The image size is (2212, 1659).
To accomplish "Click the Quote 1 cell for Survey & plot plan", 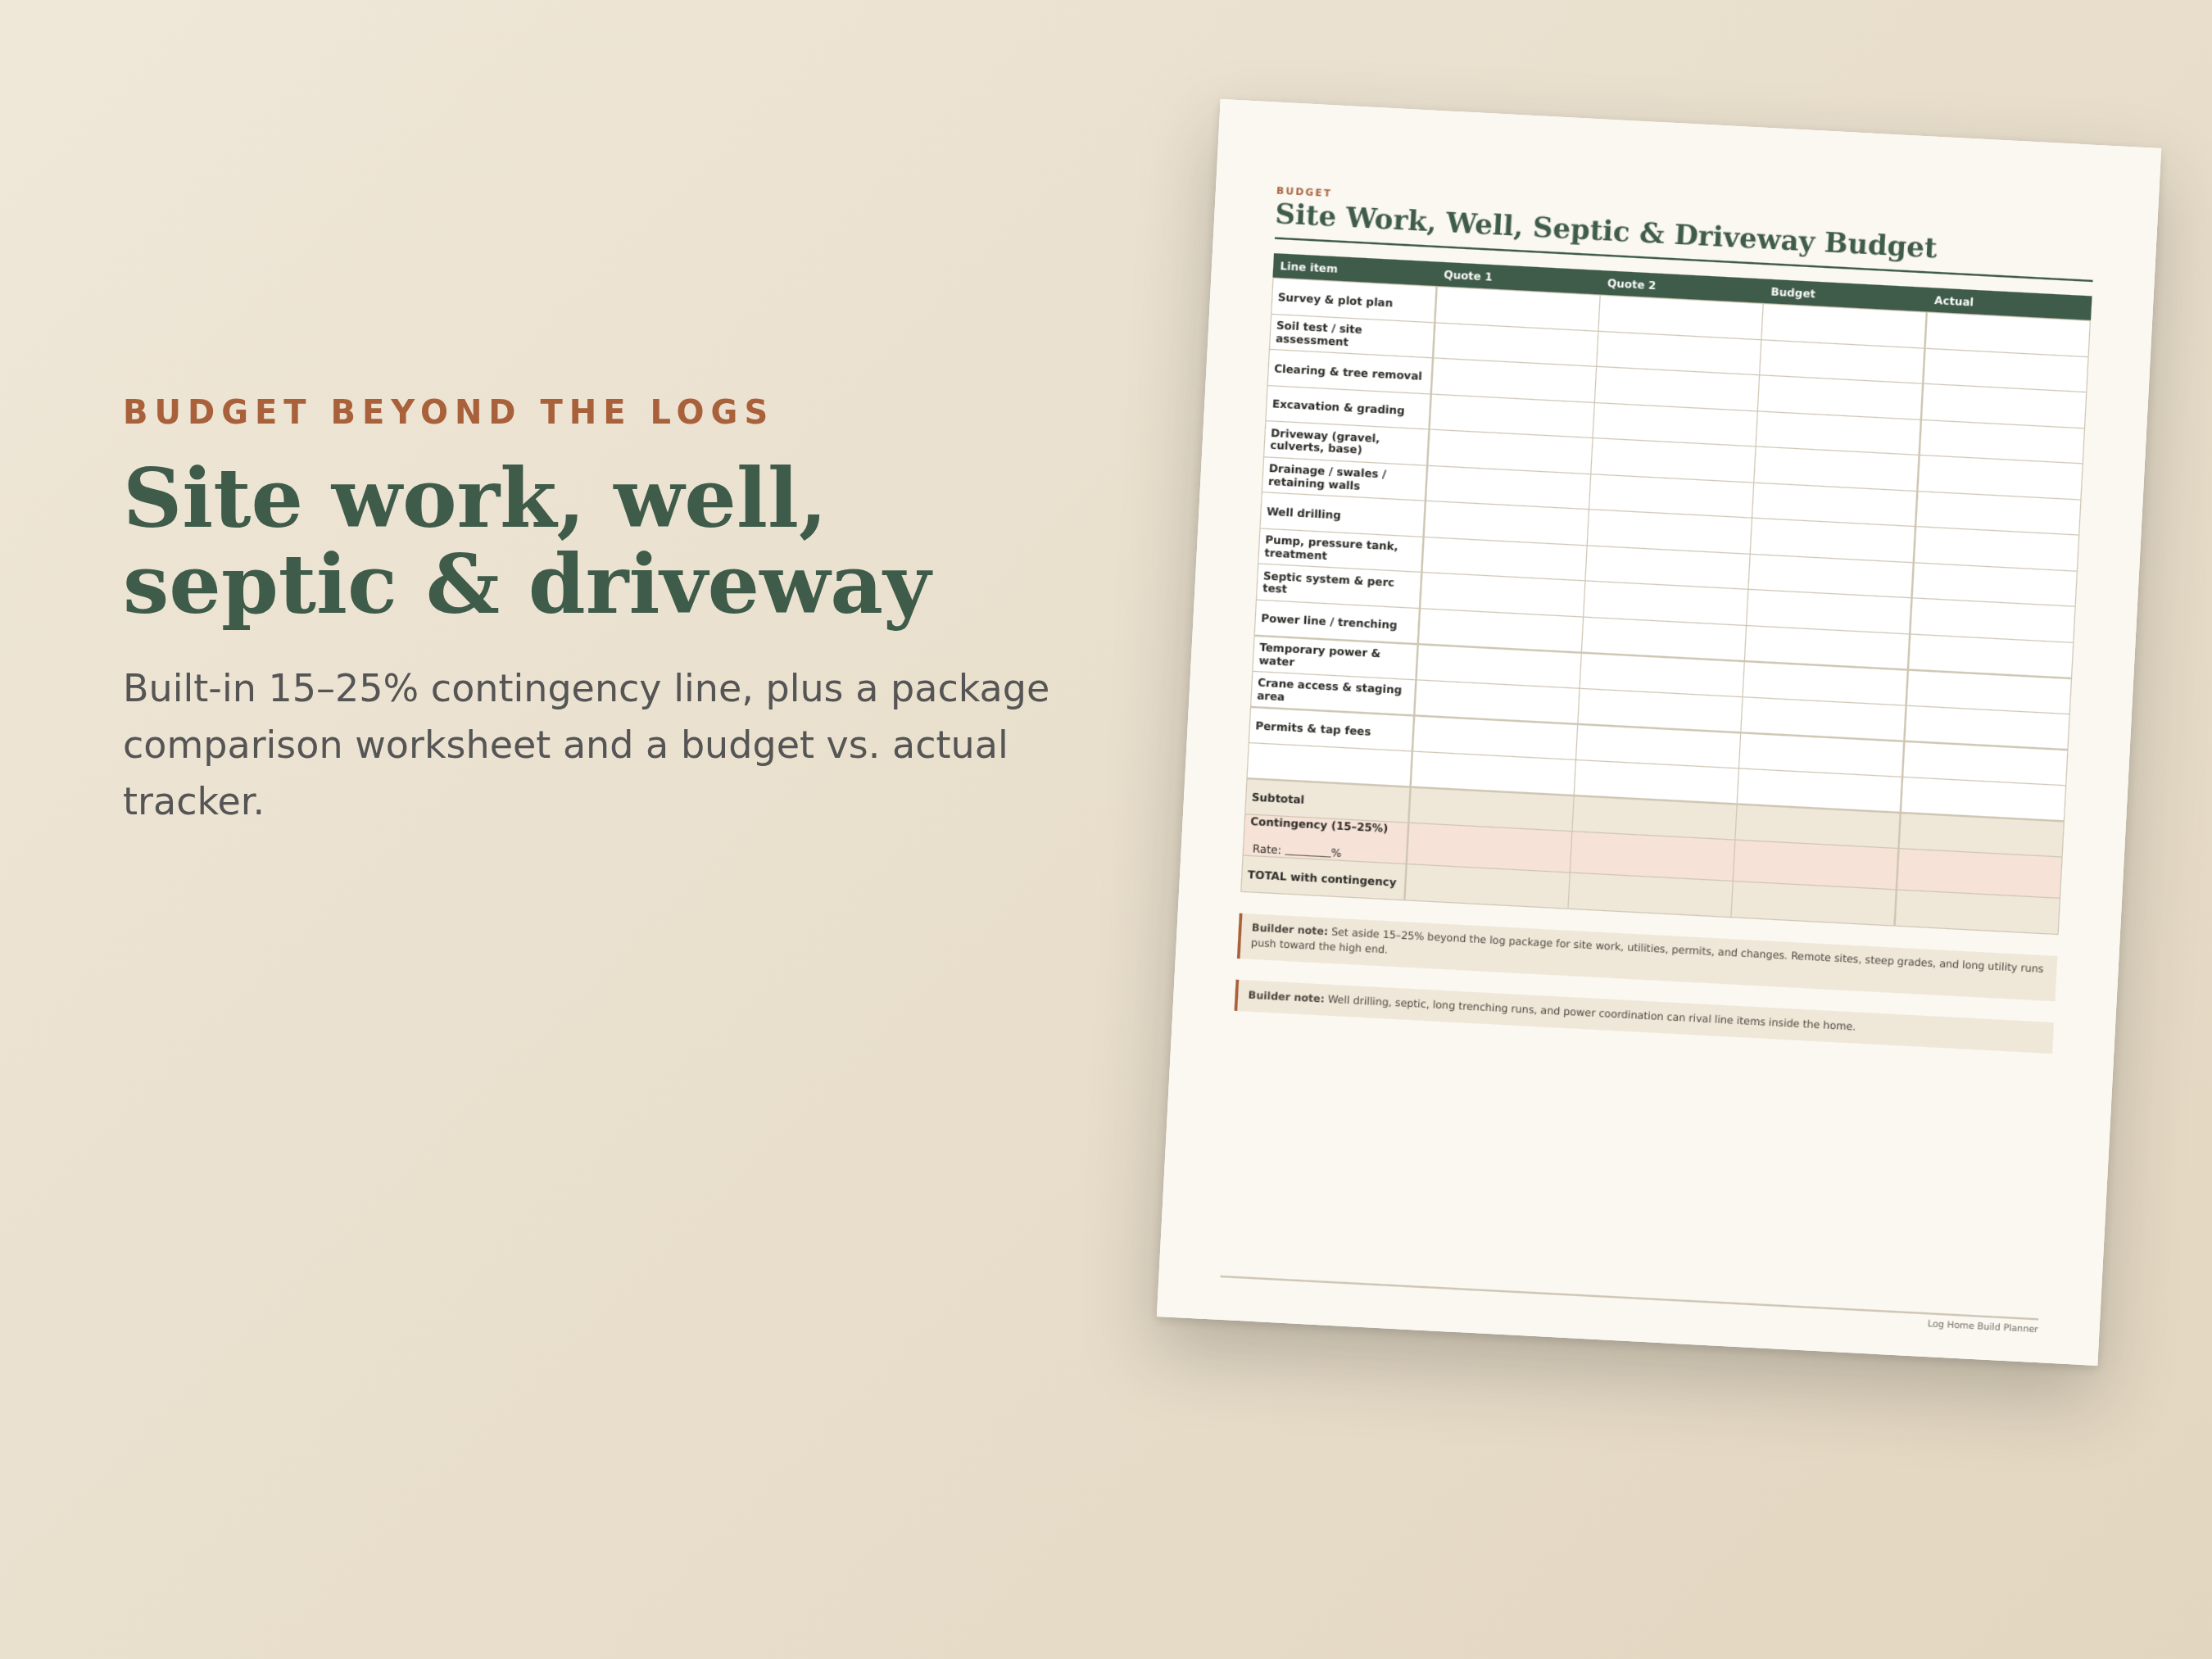I will [x=1517, y=308].
